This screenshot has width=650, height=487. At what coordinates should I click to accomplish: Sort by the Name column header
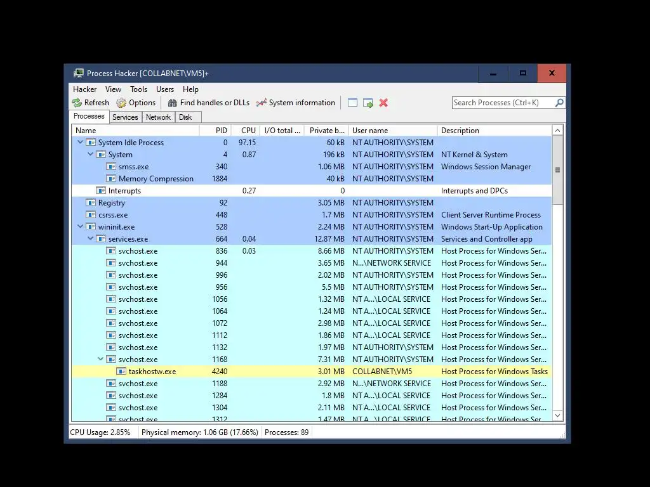pos(135,131)
